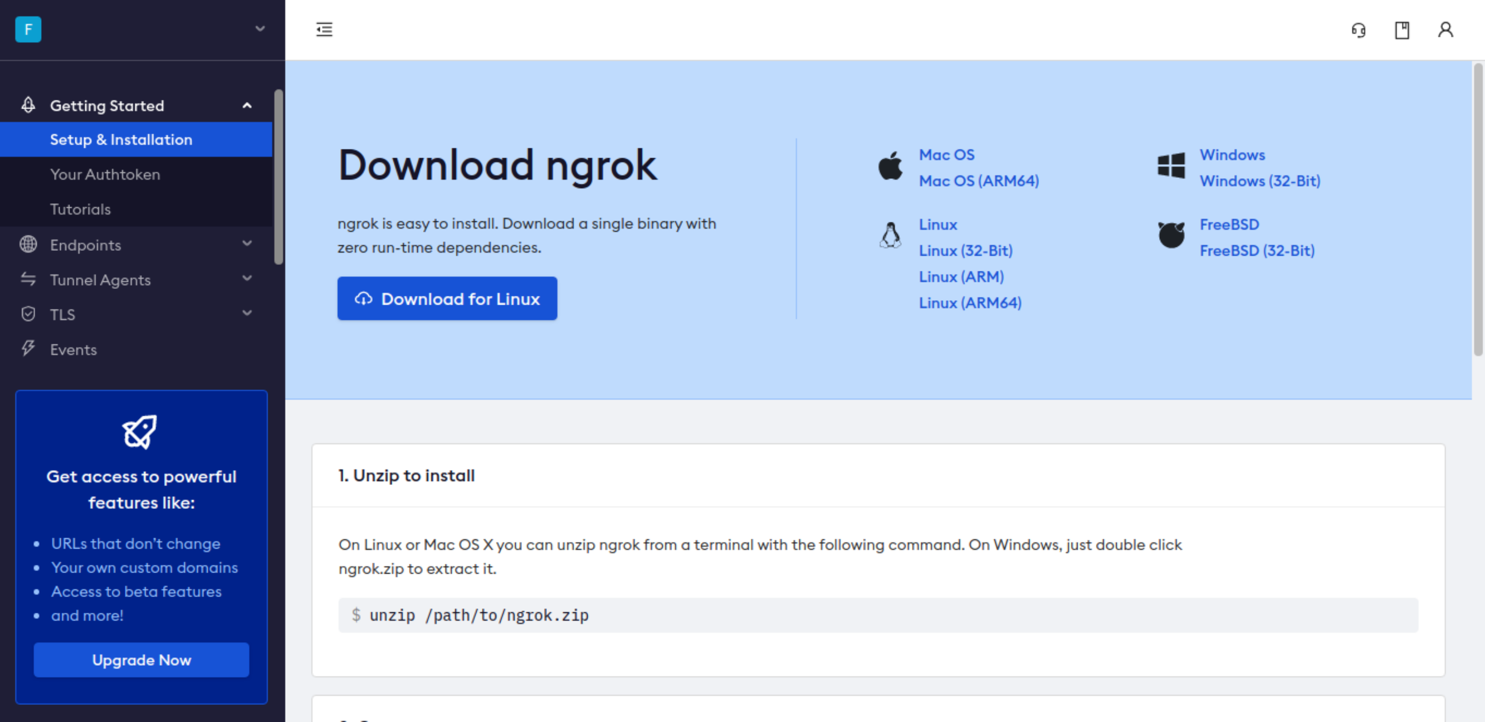This screenshot has width=1485, height=722.
Task: Click the main page vertical scrollbar
Action: [x=1478, y=210]
